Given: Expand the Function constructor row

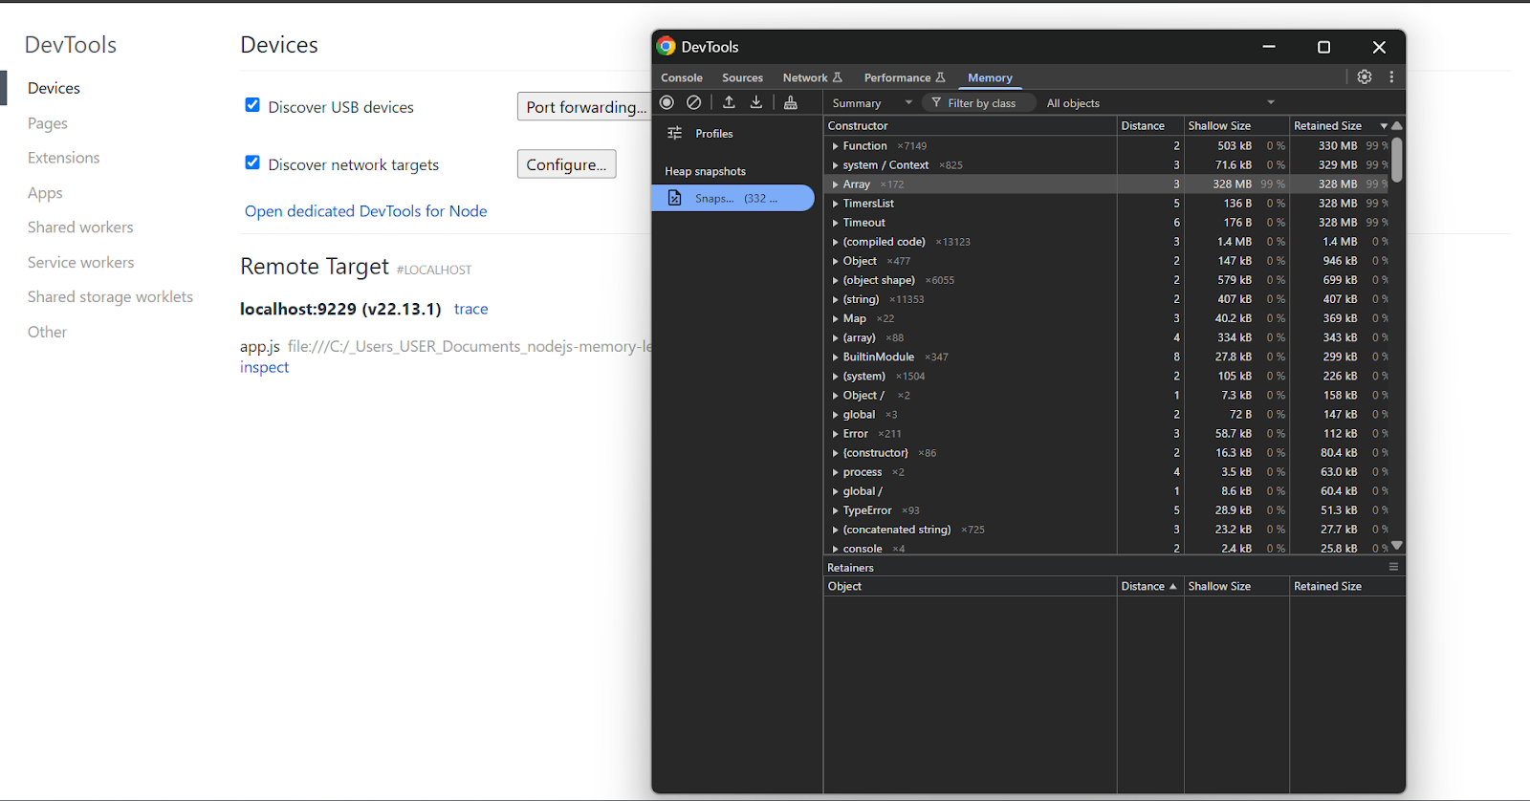Looking at the screenshot, I should [835, 146].
